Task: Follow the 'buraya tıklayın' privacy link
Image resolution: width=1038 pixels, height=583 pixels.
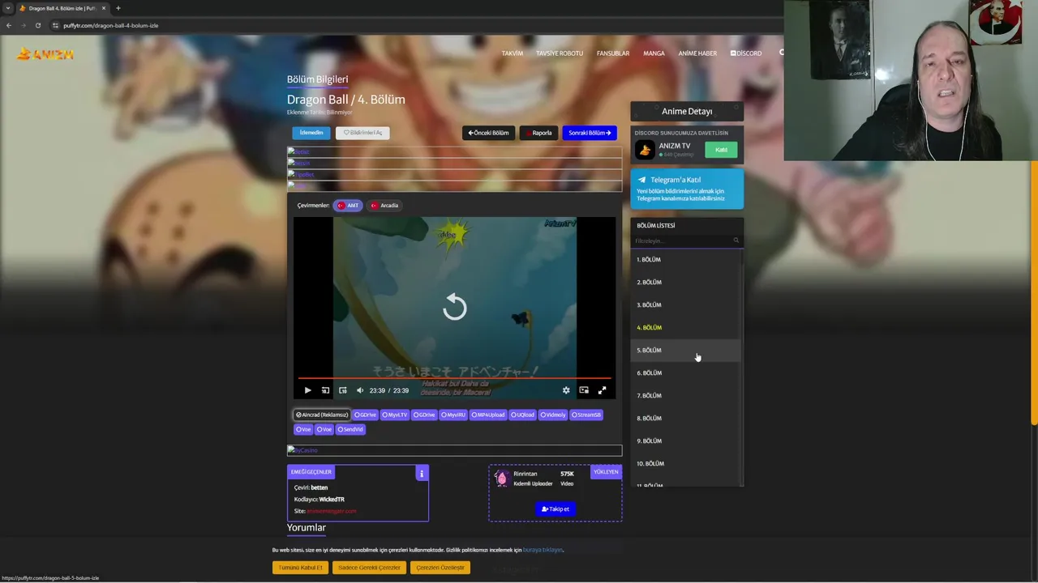Action: [543, 550]
